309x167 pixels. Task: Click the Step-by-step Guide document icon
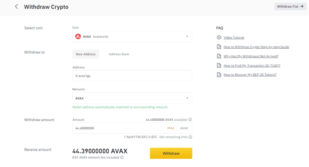tap(219, 47)
